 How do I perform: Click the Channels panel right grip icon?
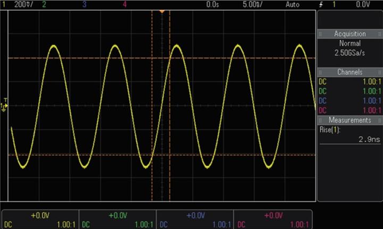point(379,72)
